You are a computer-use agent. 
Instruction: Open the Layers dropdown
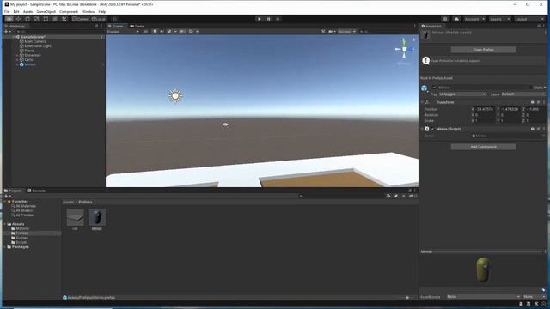(x=499, y=19)
